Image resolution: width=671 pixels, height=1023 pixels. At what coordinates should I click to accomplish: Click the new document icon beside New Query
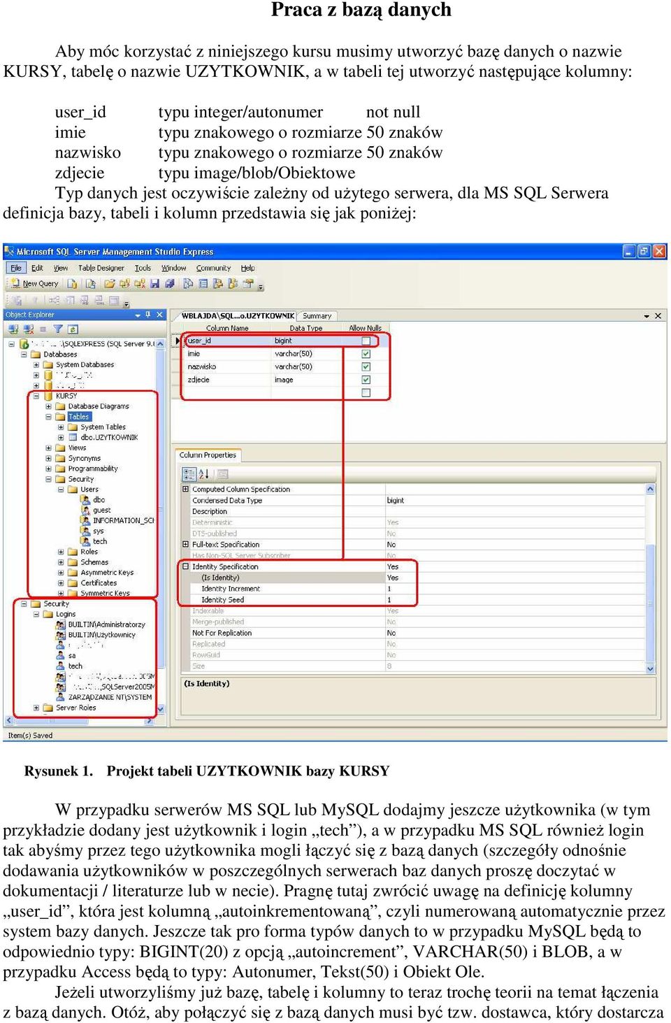[x=72, y=284]
